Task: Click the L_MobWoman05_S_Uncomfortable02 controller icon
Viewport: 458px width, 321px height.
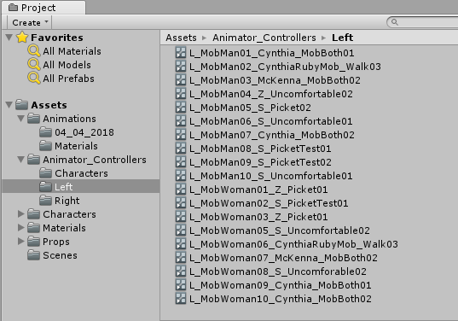Action: pyautogui.click(x=181, y=231)
